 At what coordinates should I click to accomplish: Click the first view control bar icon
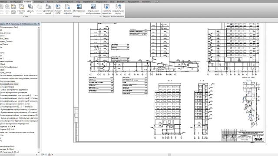pos(43,155)
